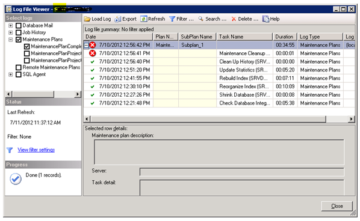The image size is (360, 221).
Task: Select the Rebuild Index task row
Action: tap(219, 78)
